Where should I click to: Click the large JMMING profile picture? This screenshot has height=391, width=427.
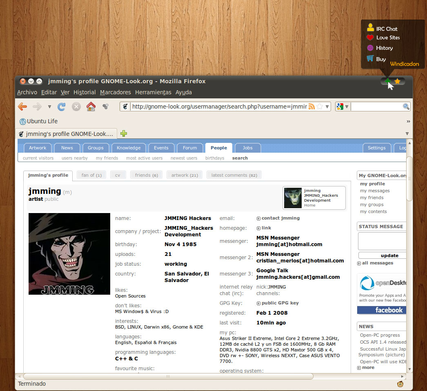69,254
